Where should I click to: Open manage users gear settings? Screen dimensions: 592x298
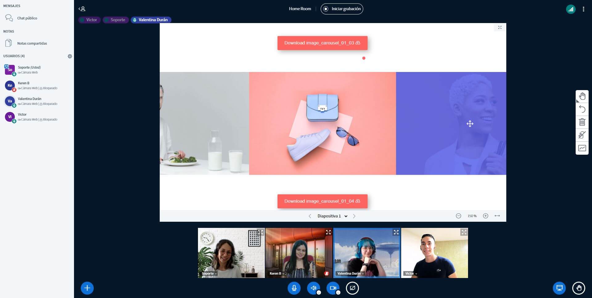(x=70, y=56)
